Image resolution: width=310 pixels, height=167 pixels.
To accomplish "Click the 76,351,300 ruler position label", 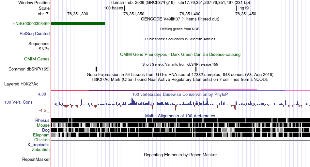I will pyautogui.click(x=78, y=14).
